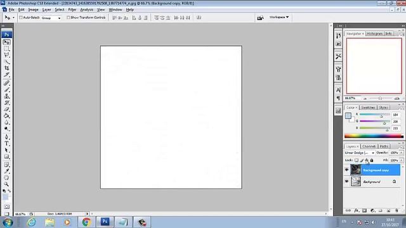Image resolution: width=406 pixels, height=228 pixels.
Task: Select the Hand tool
Action: [x=7, y=177]
